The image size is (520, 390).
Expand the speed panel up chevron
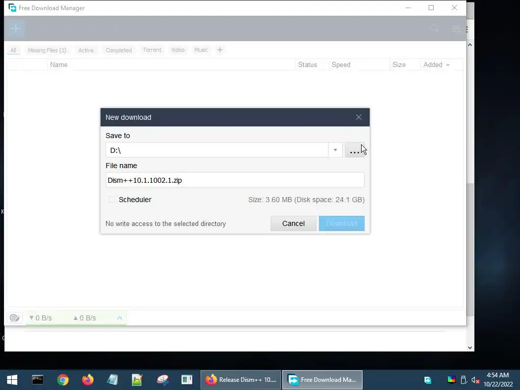point(119,318)
